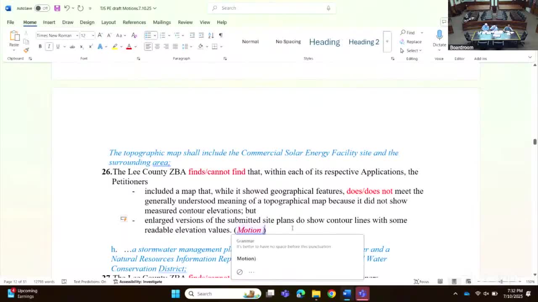The width and height of the screenshot is (538, 302).
Task: Toggle the AutoSave switch
Action: pyautogui.click(x=42, y=8)
